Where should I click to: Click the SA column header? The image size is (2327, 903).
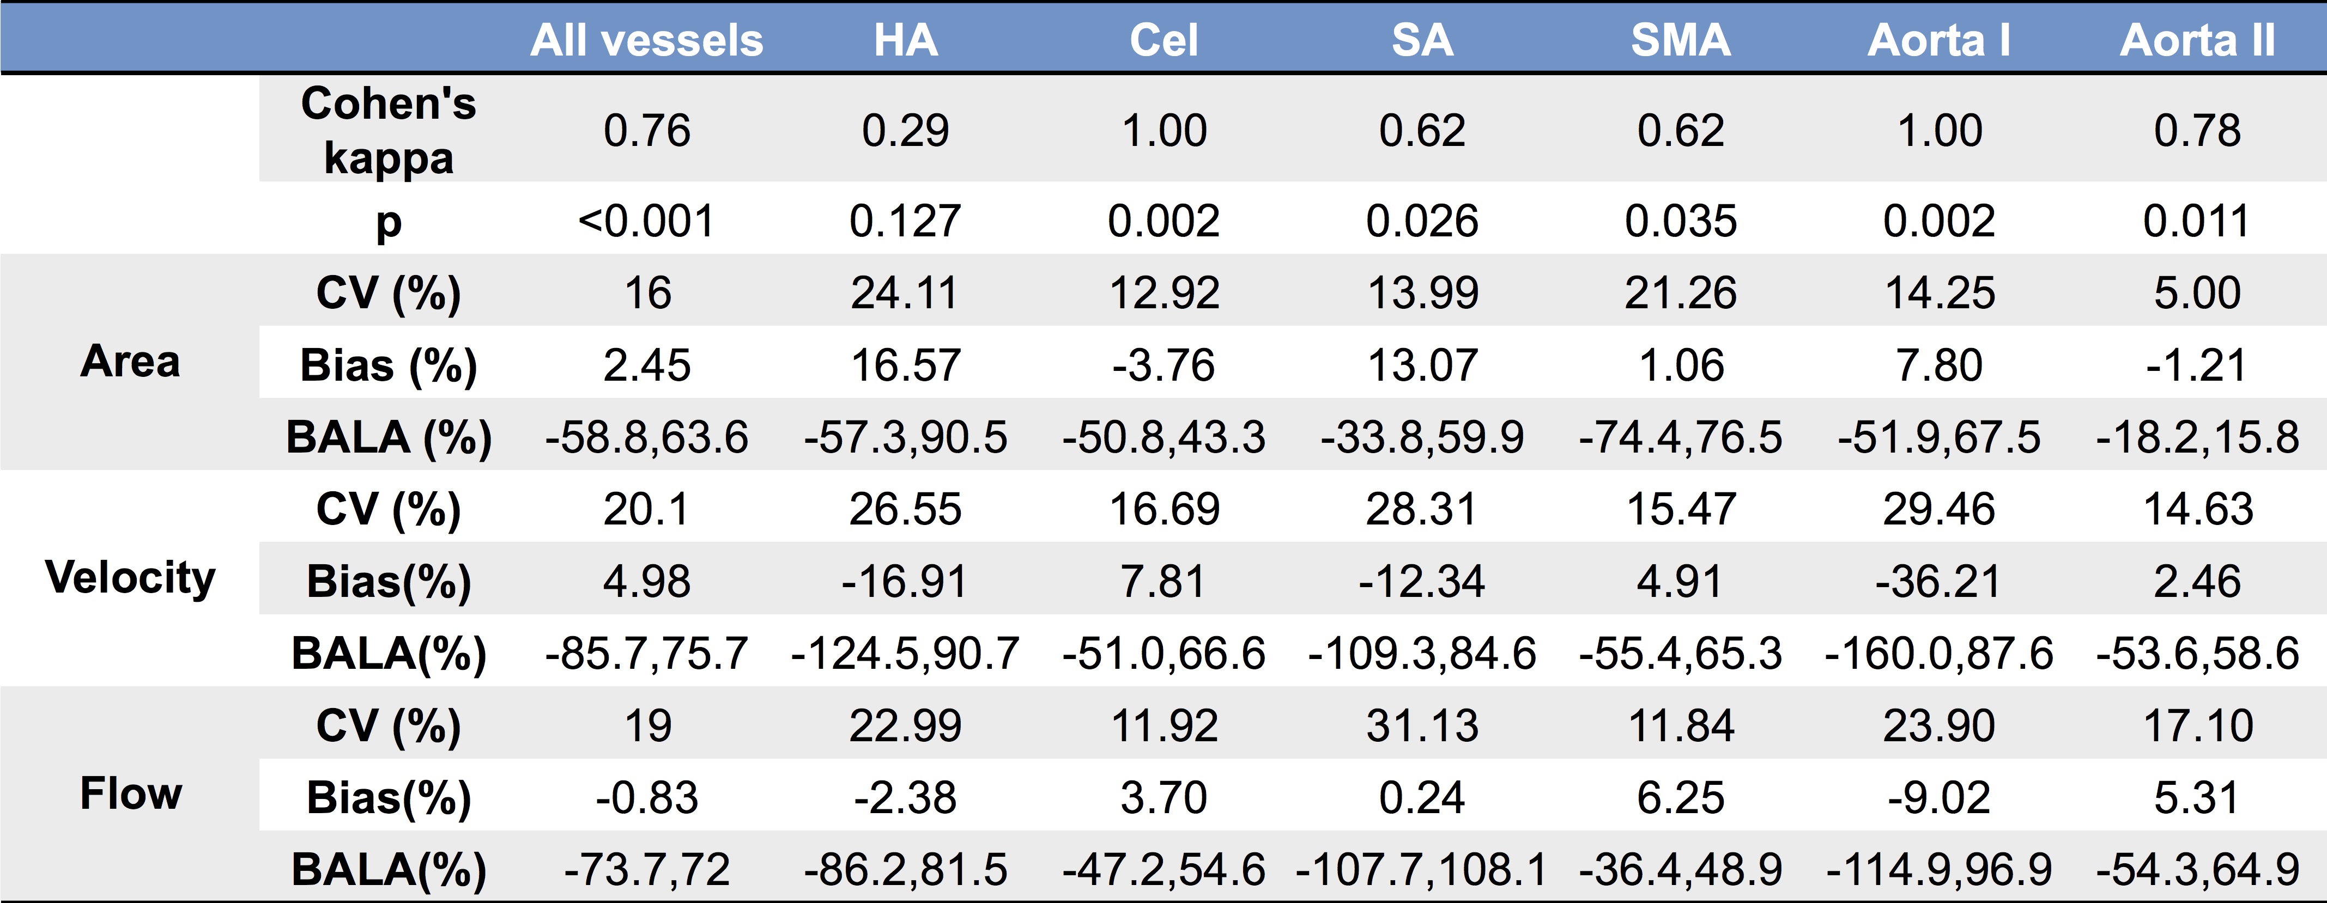pyautogui.click(x=1422, y=41)
